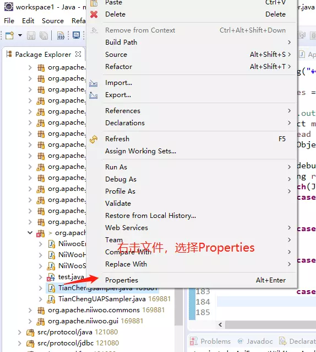
Task: Close the Package Explorer view tab
Action: (x=78, y=54)
